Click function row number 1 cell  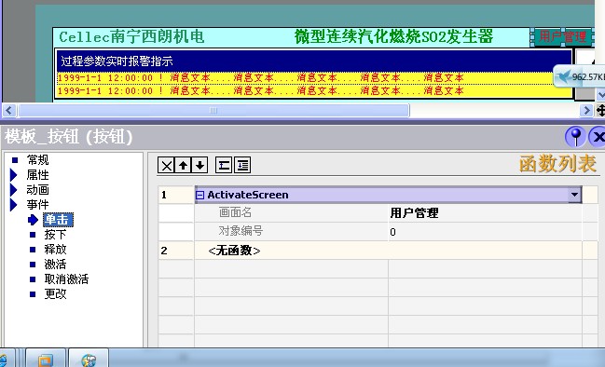click(x=176, y=195)
